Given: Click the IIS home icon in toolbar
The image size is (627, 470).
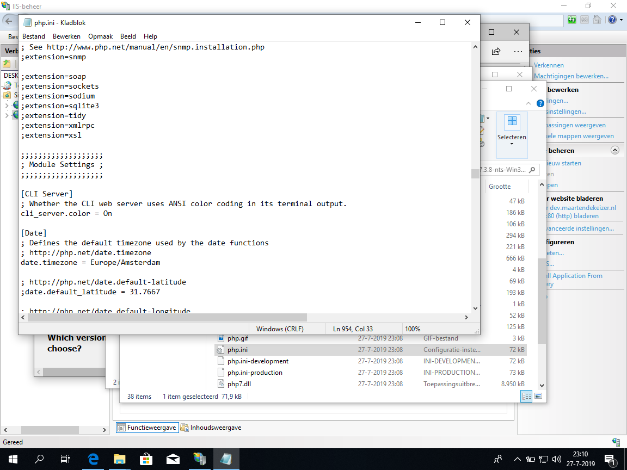Looking at the screenshot, I should coord(597,20).
